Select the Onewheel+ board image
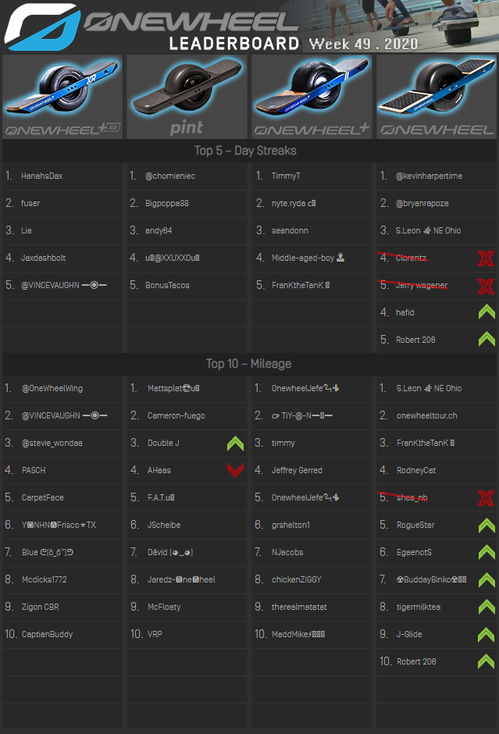499x734 pixels. click(x=312, y=96)
